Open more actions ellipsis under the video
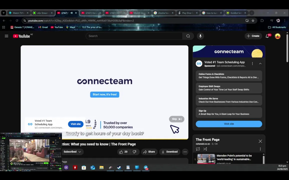The height and width of the screenshot is (180, 289). click(185, 152)
